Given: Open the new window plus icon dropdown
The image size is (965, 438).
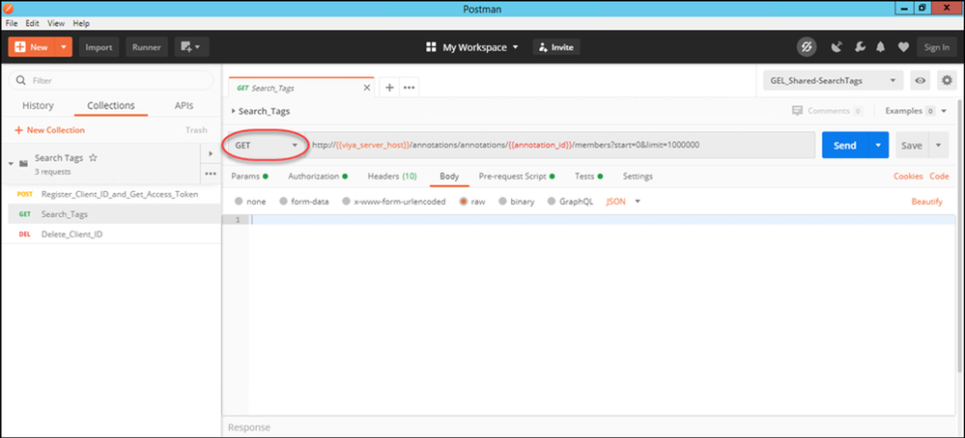Looking at the screenshot, I should [x=192, y=47].
